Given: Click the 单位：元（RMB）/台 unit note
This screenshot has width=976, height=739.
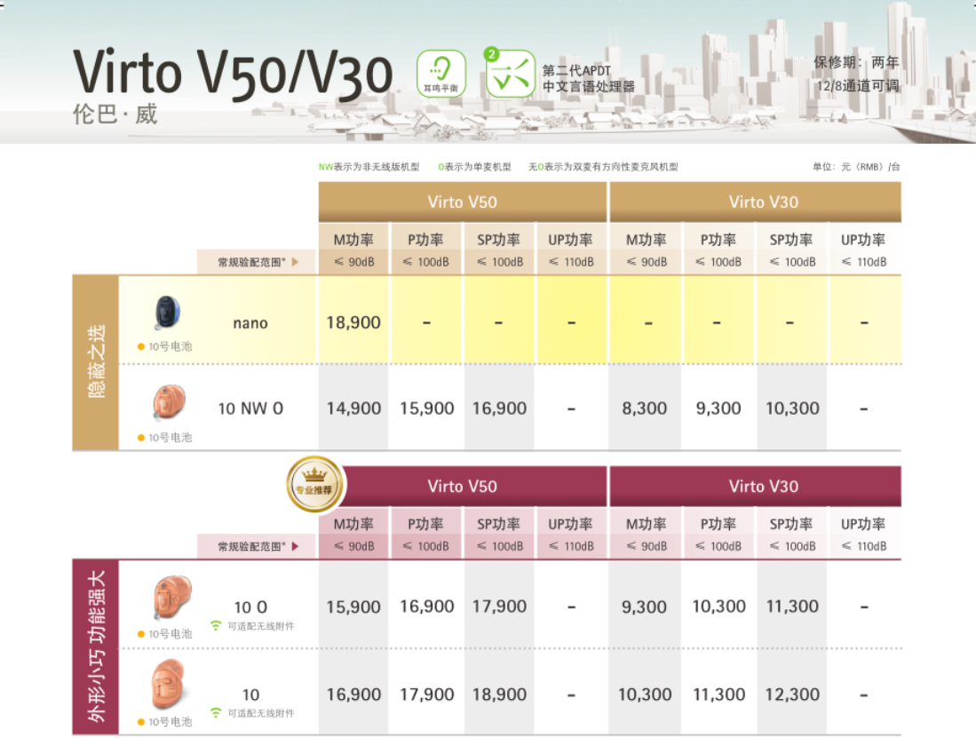Looking at the screenshot, I should tap(856, 167).
